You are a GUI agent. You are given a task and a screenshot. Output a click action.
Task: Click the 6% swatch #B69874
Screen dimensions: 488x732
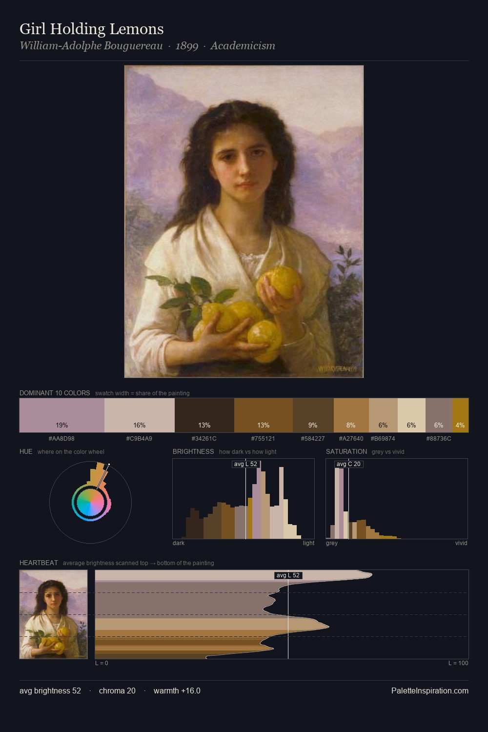tap(383, 415)
